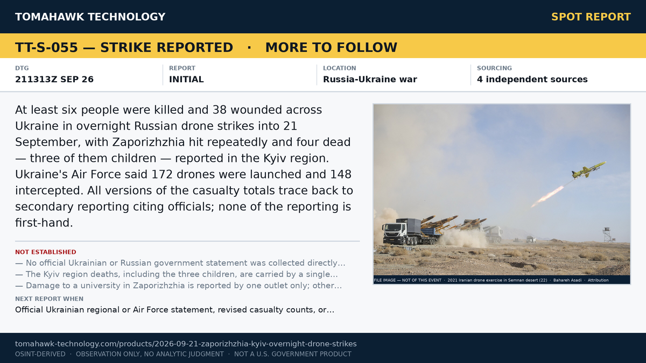Select the TT-S-055 — STRIKE REPORTED heading
The image size is (646, 363).
[124, 47]
